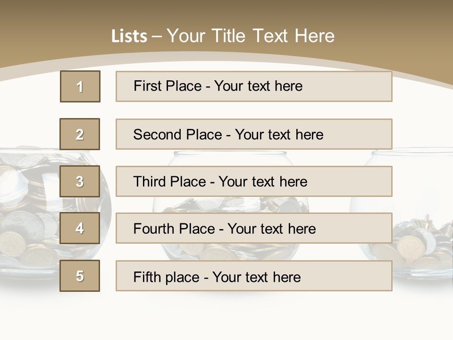Select the number 2 box
The width and height of the screenshot is (453, 340).
coord(80,134)
